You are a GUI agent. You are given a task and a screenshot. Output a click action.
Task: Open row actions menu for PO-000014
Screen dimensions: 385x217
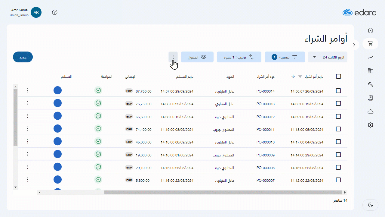pos(27,90)
